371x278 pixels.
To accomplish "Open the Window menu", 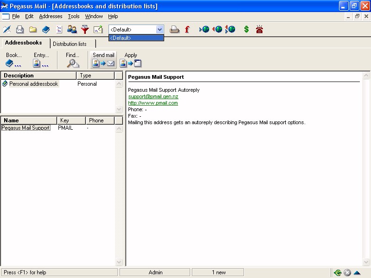I will point(94,16).
